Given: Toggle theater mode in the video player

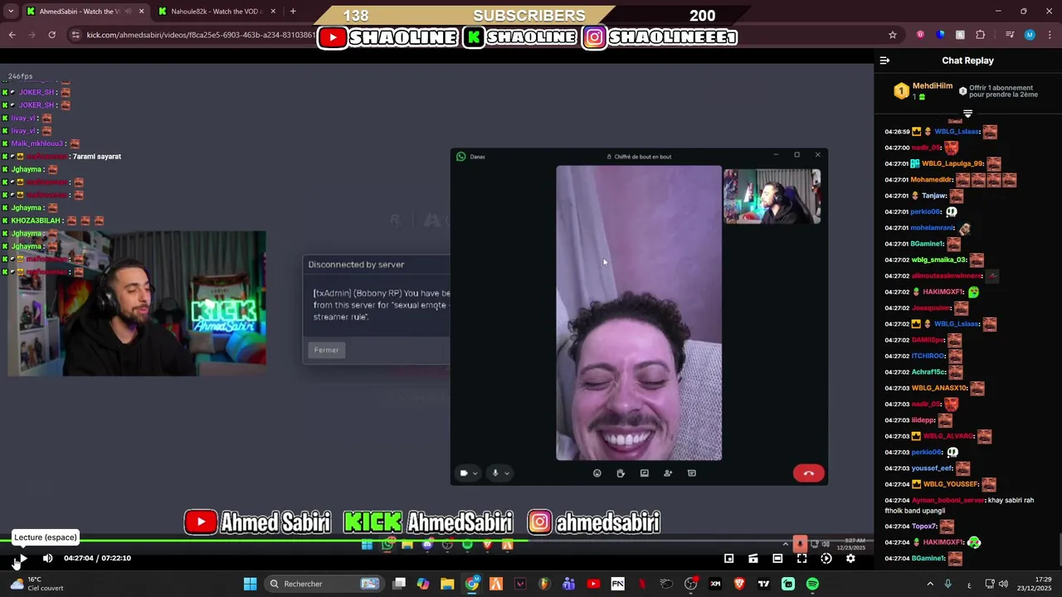Looking at the screenshot, I should [777, 558].
